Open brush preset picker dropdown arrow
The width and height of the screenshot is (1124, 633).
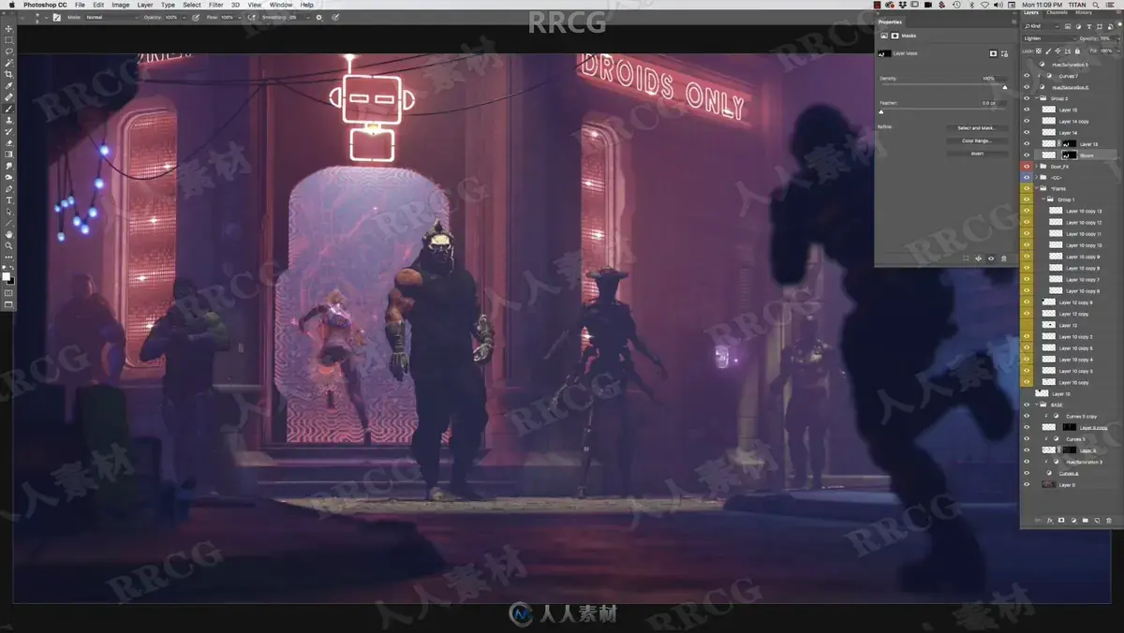(x=46, y=17)
